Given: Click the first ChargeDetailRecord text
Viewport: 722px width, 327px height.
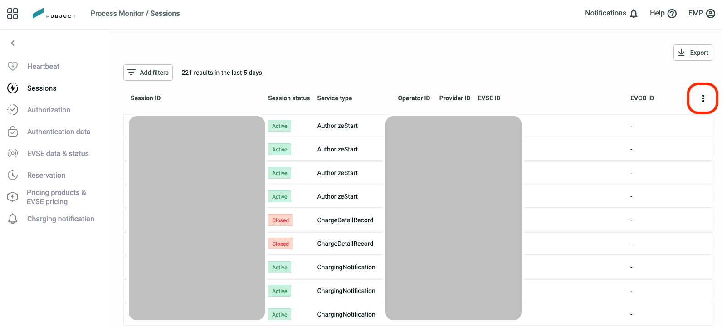Looking at the screenshot, I should 345,220.
